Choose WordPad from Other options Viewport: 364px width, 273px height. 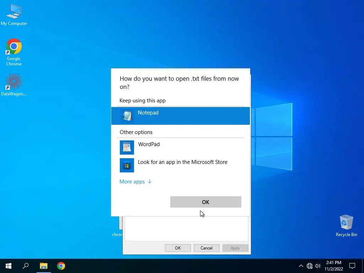(x=180, y=148)
